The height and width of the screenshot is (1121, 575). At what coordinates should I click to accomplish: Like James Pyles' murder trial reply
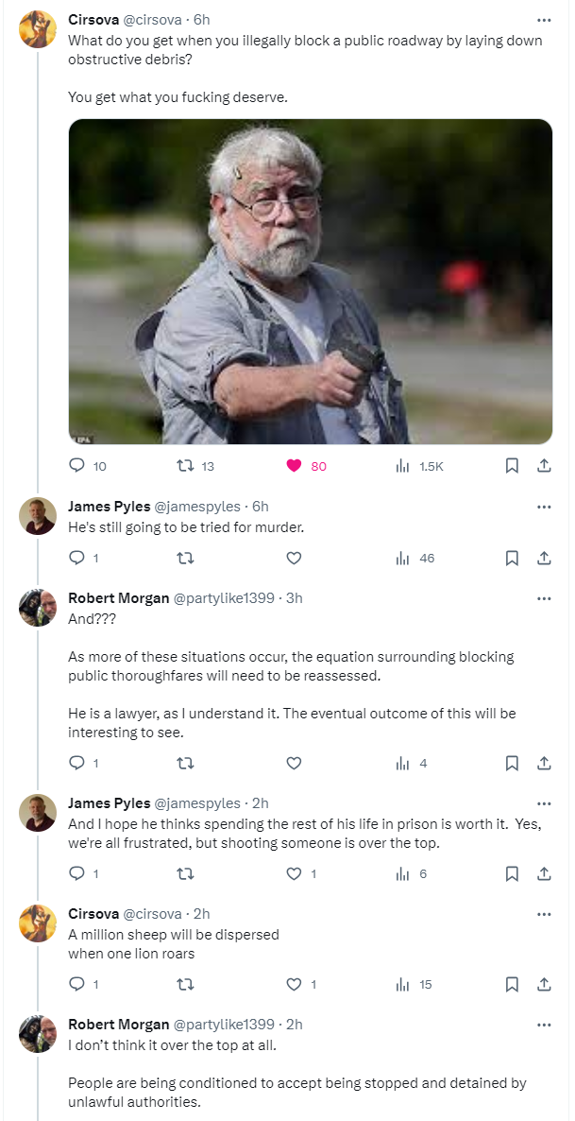[x=294, y=559]
